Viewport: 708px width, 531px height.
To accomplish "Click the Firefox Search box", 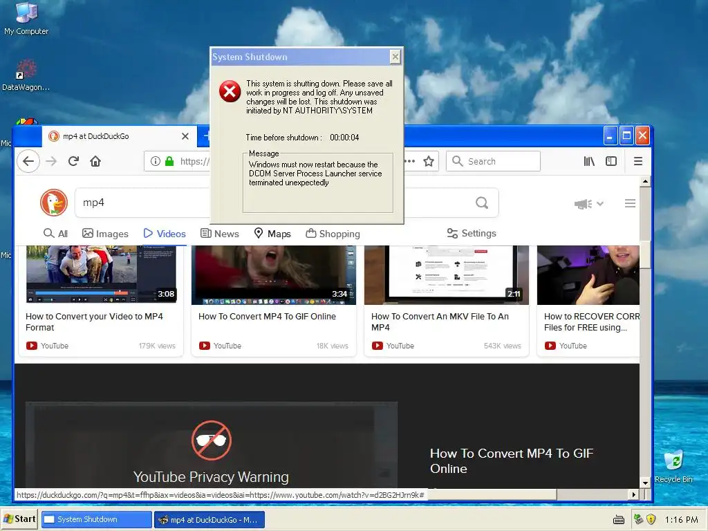I will tap(493, 161).
